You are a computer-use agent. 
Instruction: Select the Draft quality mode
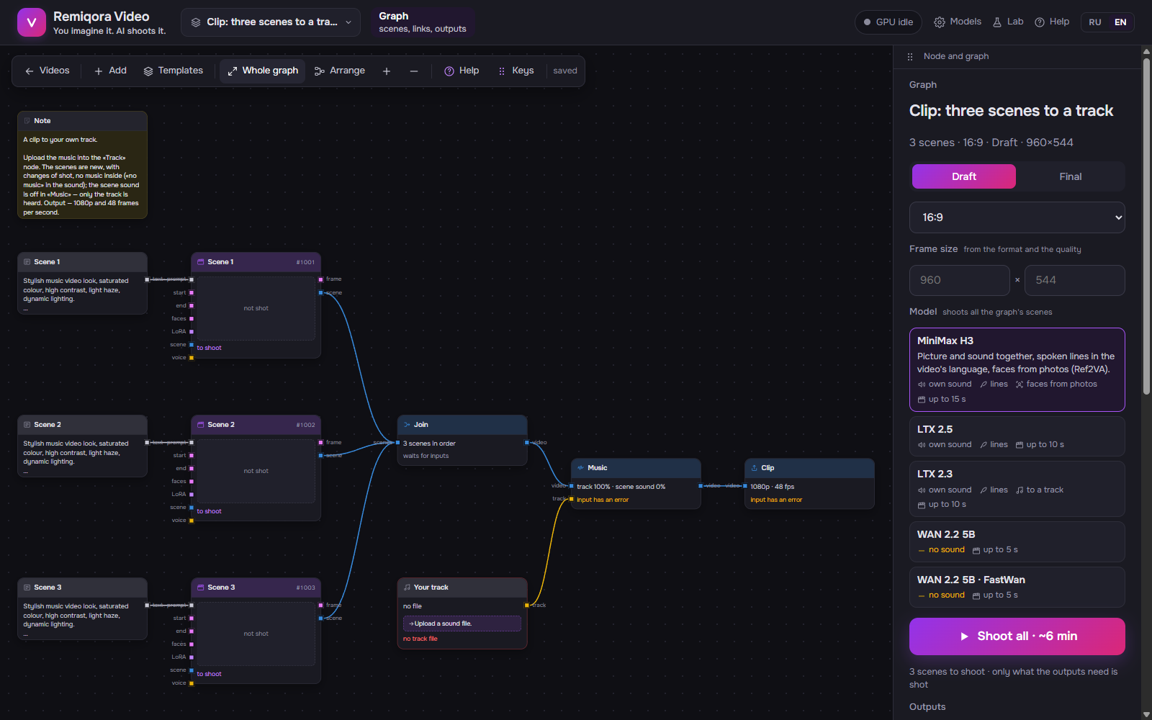964,176
